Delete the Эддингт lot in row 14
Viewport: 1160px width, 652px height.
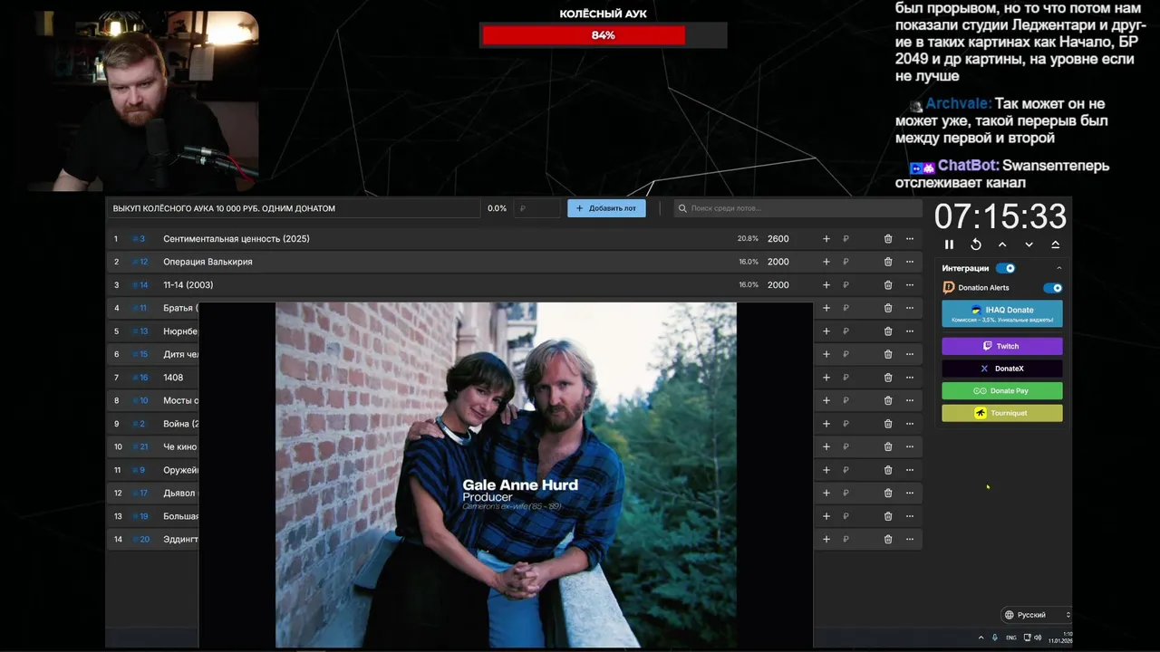(x=888, y=540)
